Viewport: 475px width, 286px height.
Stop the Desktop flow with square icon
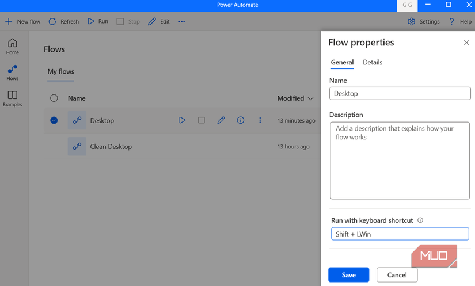point(202,120)
